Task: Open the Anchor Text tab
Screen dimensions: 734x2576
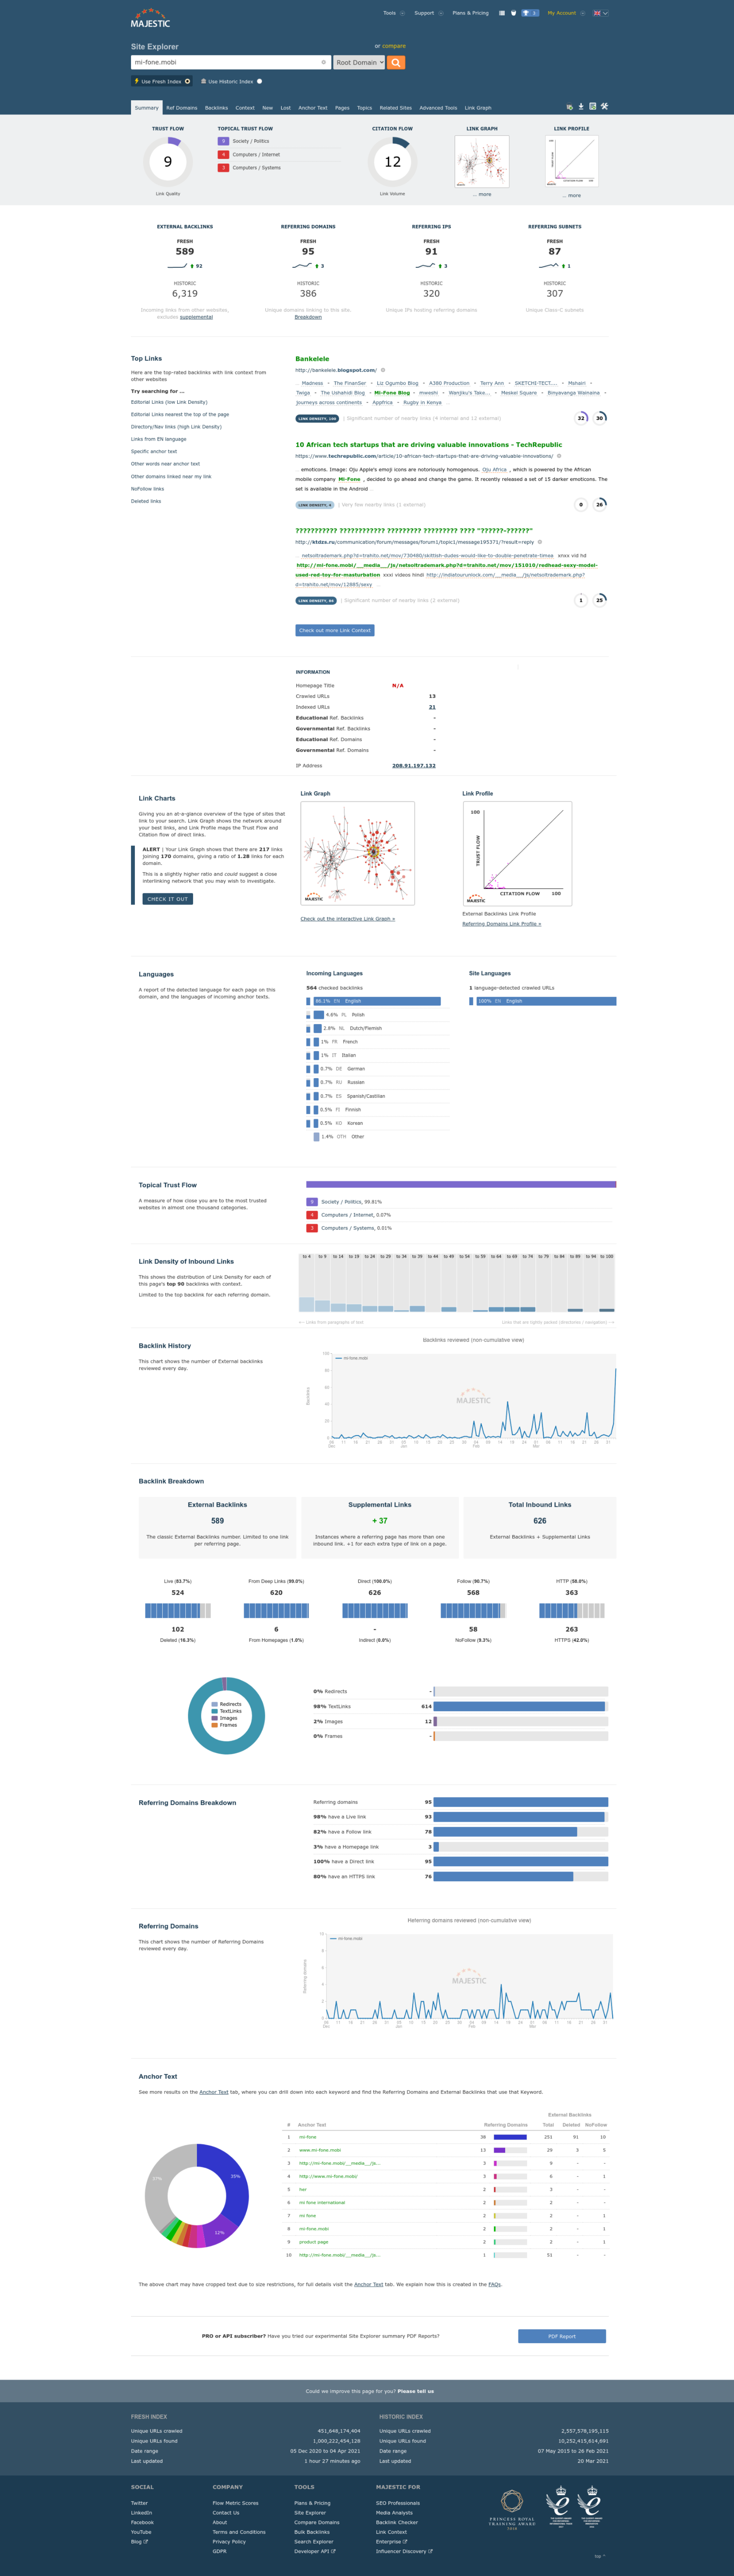Action: (x=312, y=108)
